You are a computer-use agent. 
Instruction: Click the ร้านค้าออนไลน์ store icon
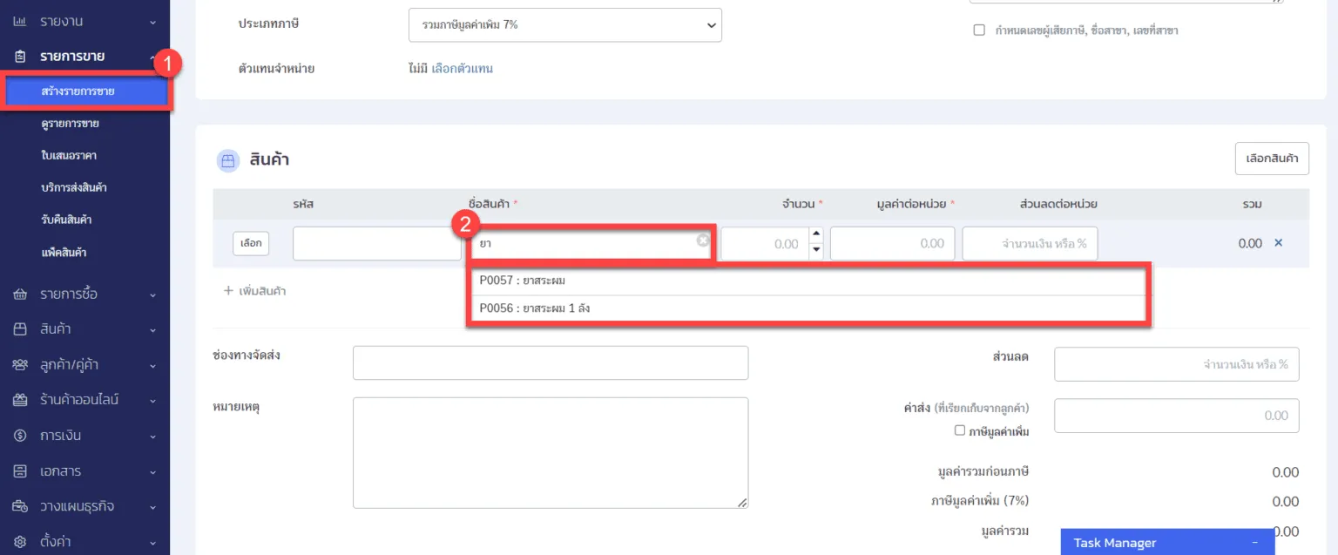pyautogui.click(x=20, y=401)
